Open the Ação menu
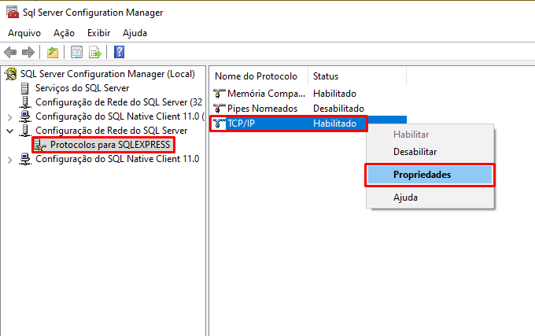The image size is (535, 336). (x=64, y=33)
